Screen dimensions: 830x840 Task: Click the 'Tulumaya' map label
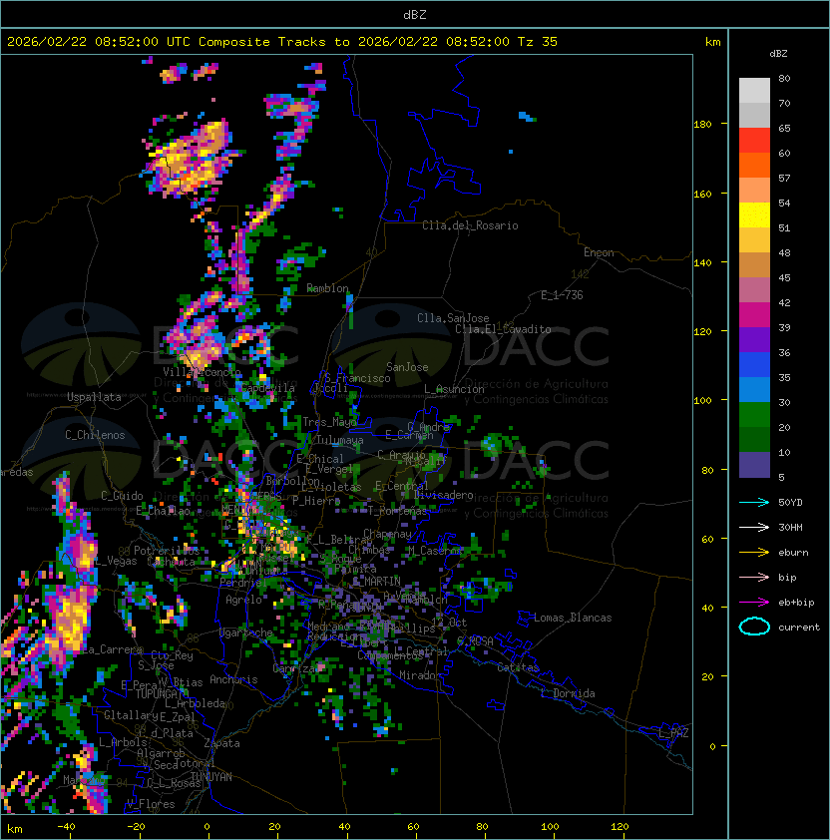point(340,440)
